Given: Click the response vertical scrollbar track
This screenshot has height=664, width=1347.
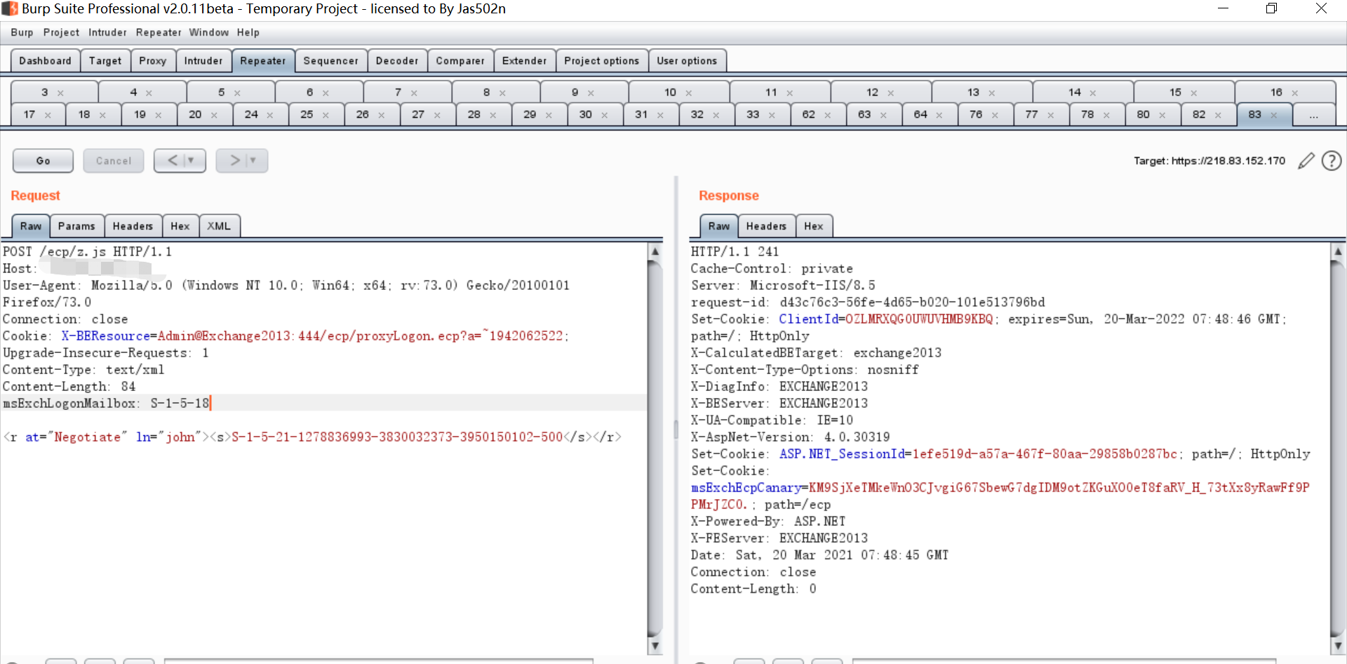Looking at the screenshot, I should click(x=1338, y=449).
